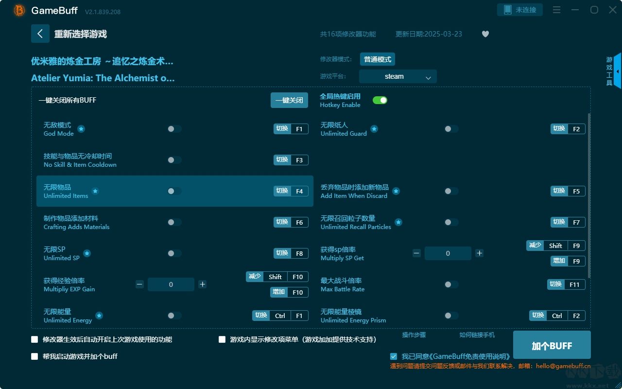Viewport: 622px width, 389px height.
Task: Click the GameBuff logo icon
Action: pos(19,10)
